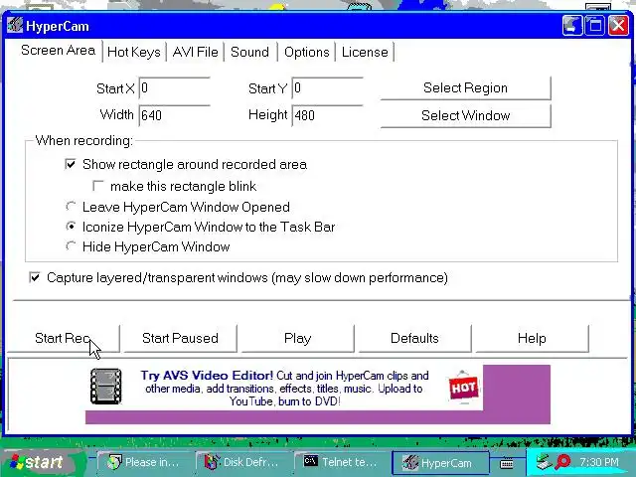This screenshot has width=636, height=477.
Task: Open Help from the bottom buttons
Action: 532,338
